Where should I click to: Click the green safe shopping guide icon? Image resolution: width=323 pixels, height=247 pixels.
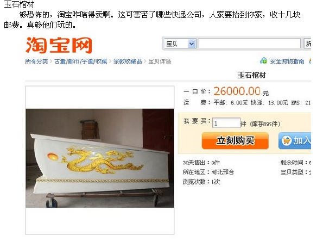click(x=263, y=61)
